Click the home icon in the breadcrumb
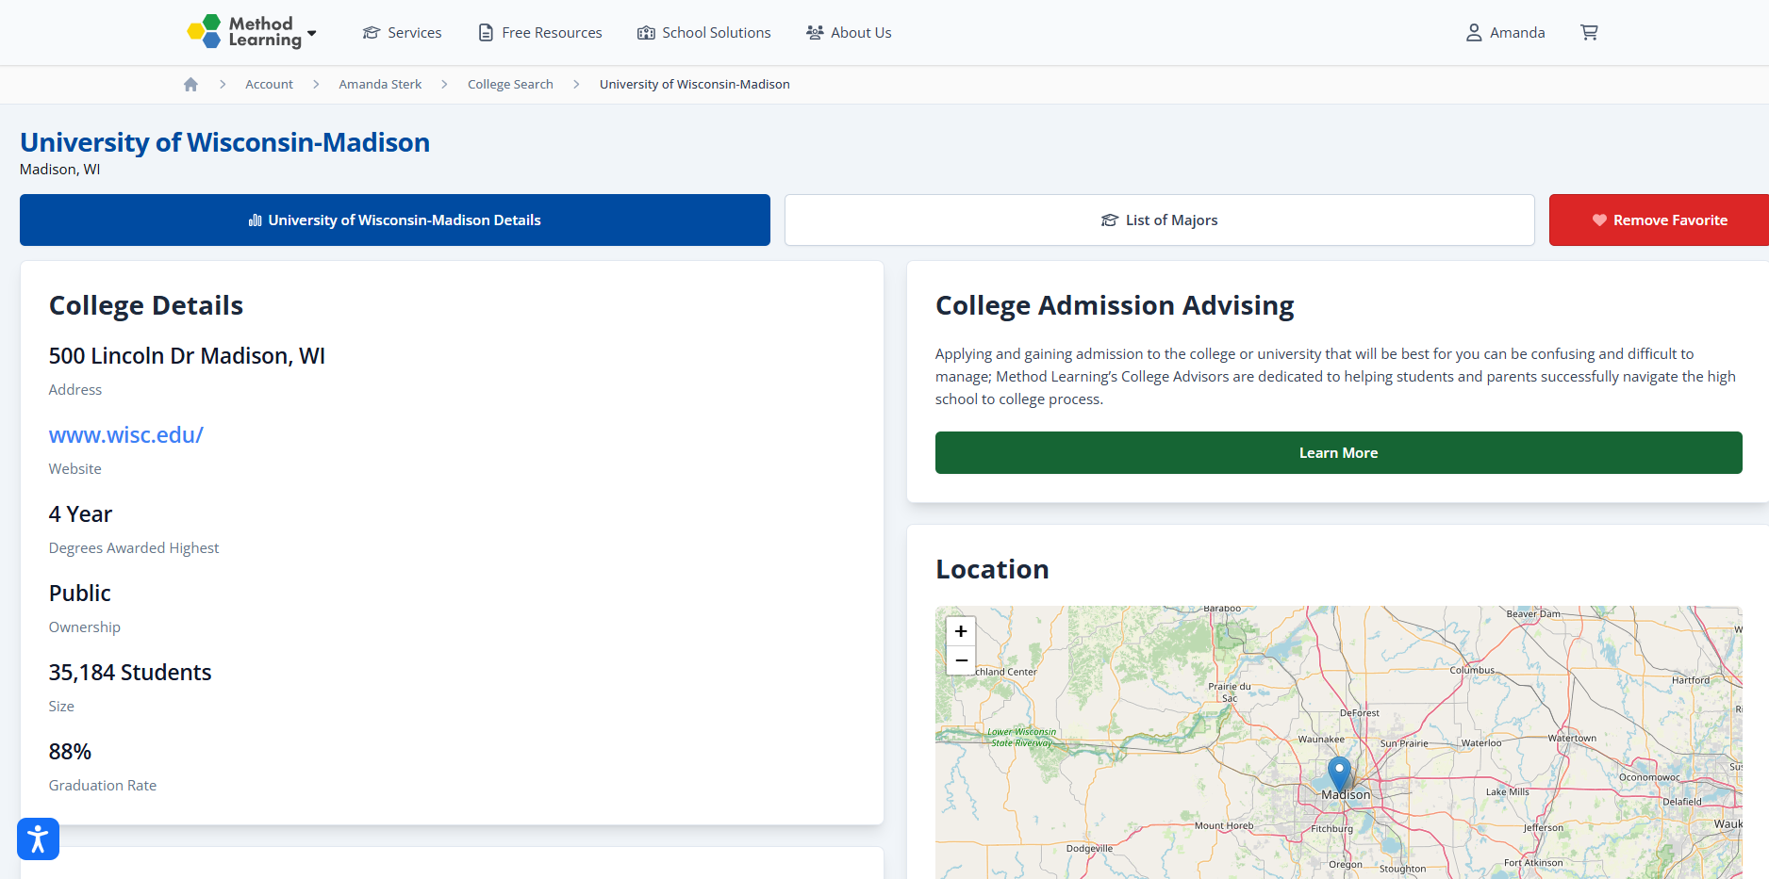Viewport: 1769px width, 879px height. [x=190, y=85]
